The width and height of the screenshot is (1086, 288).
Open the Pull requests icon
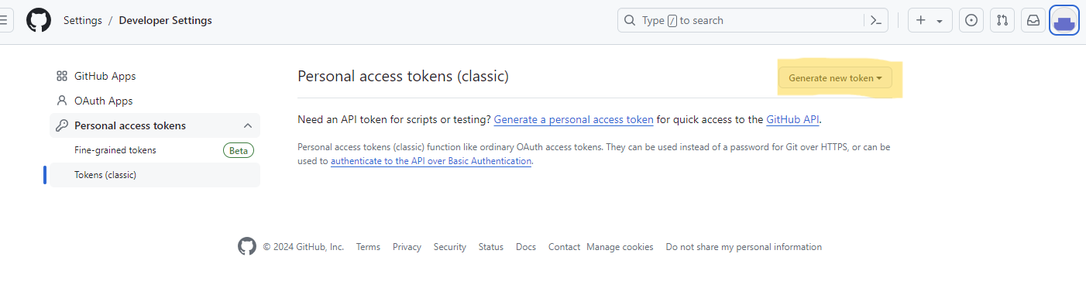tap(1002, 21)
